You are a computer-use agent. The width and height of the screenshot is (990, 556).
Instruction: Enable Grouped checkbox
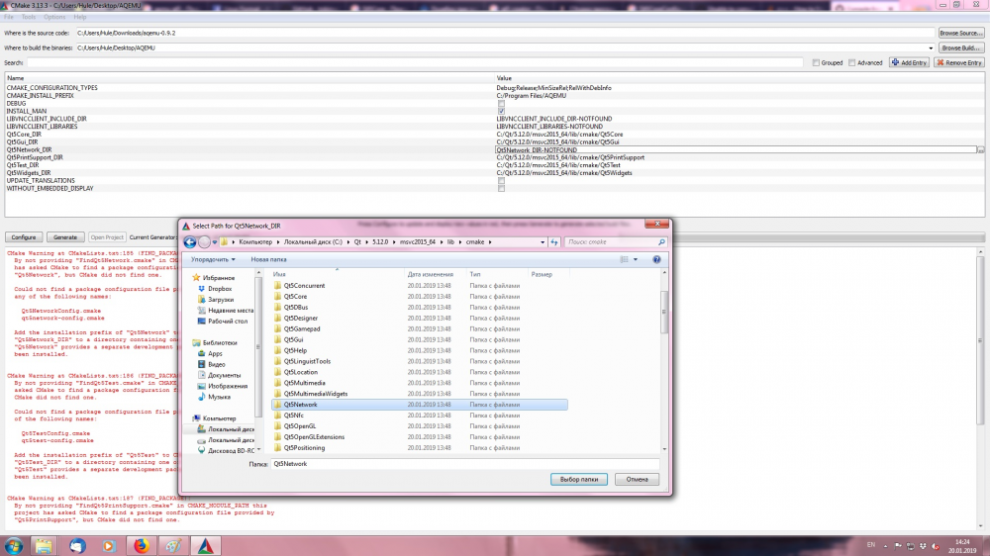point(816,62)
